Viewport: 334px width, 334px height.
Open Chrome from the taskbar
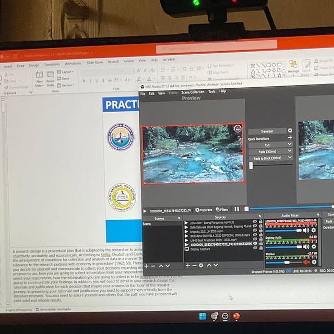click(x=214, y=316)
